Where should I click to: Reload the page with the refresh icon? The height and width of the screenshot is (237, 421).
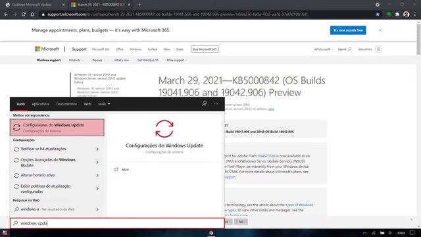click(x=24, y=14)
